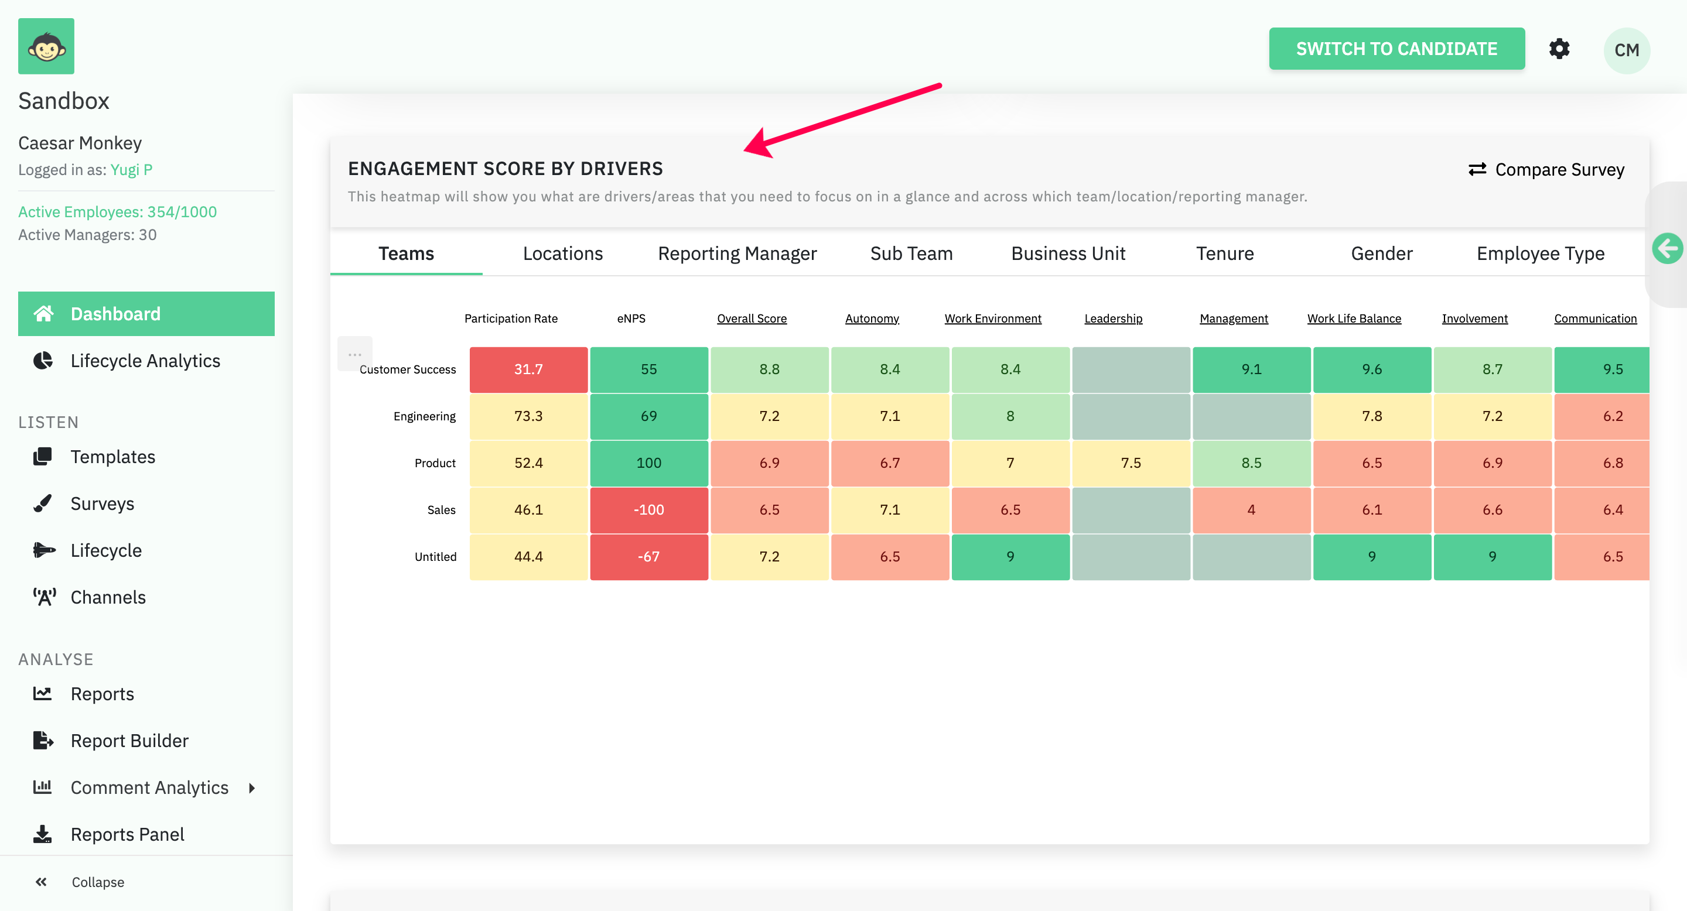Switch to Reporting Manager tab

click(737, 254)
